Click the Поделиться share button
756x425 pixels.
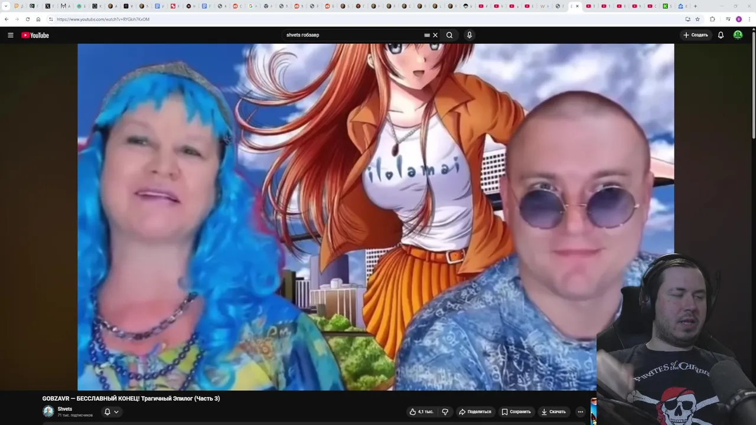pos(475,411)
